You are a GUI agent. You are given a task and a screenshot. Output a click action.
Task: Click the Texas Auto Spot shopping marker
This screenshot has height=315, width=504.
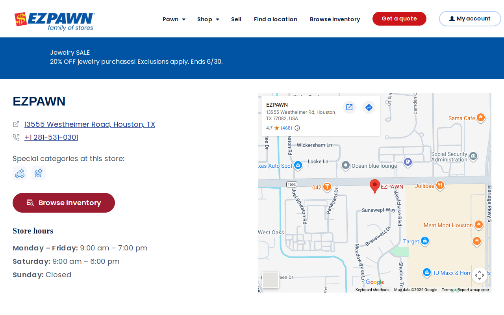click(x=298, y=165)
